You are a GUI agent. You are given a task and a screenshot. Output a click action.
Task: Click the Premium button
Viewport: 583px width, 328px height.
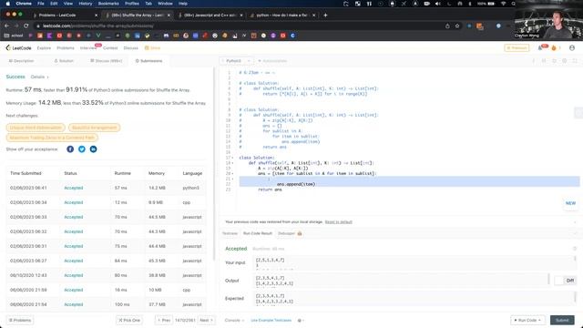coord(517,48)
